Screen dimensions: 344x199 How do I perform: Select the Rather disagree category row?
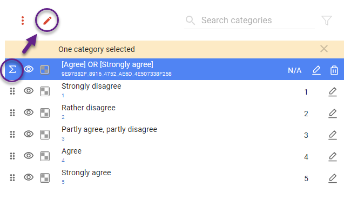174,112
